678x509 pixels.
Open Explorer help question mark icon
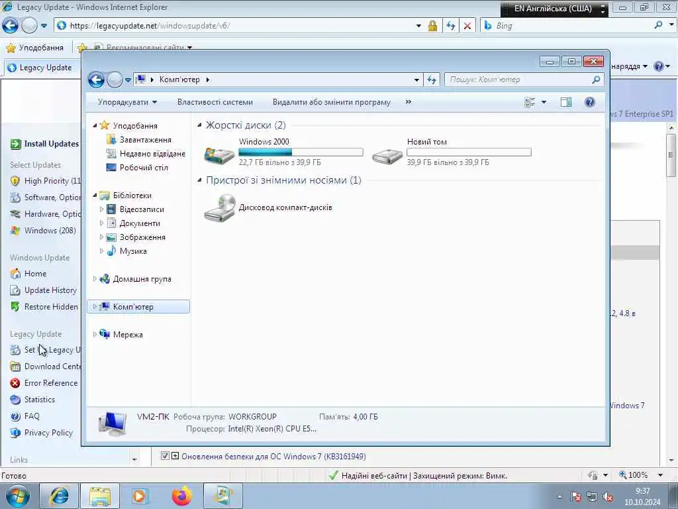[590, 102]
